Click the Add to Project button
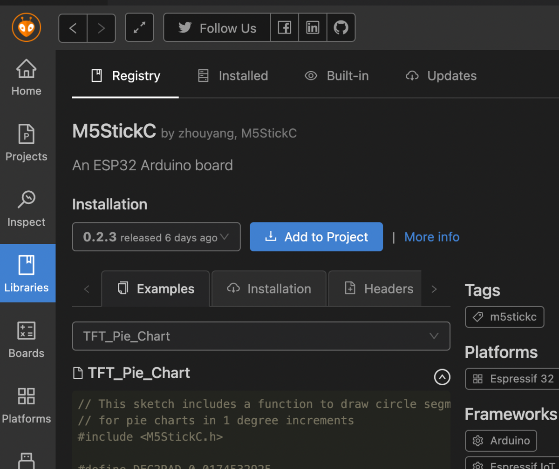The height and width of the screenshot is (469, 559). click(316, 237)
